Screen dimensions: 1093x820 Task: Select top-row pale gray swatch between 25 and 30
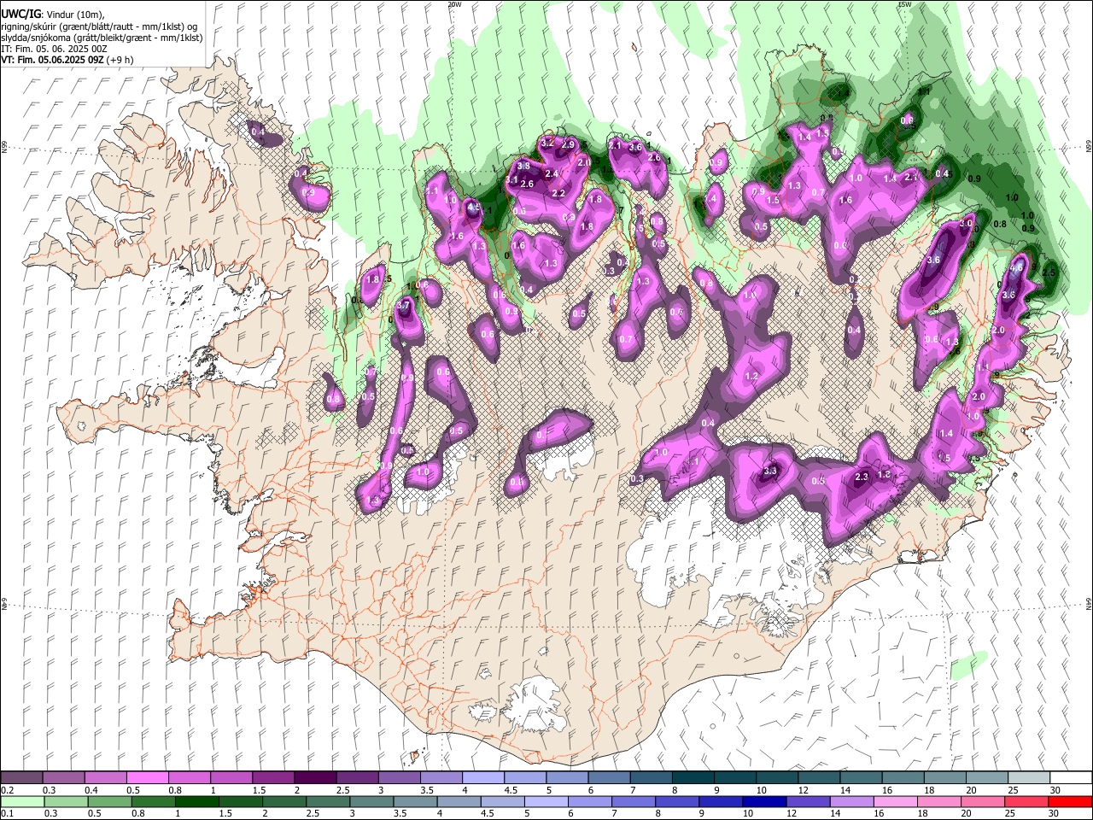[x=1028, y=777]
